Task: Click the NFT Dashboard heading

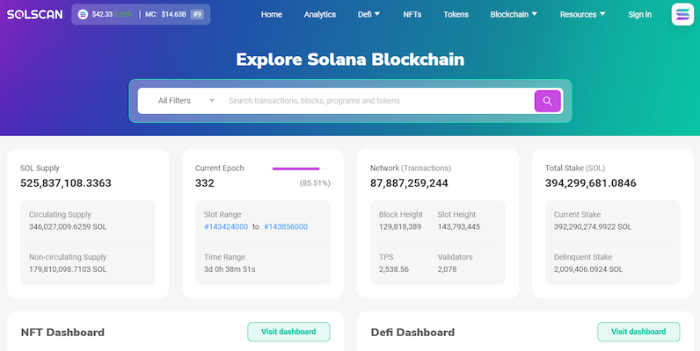Action: coord(62,333)
